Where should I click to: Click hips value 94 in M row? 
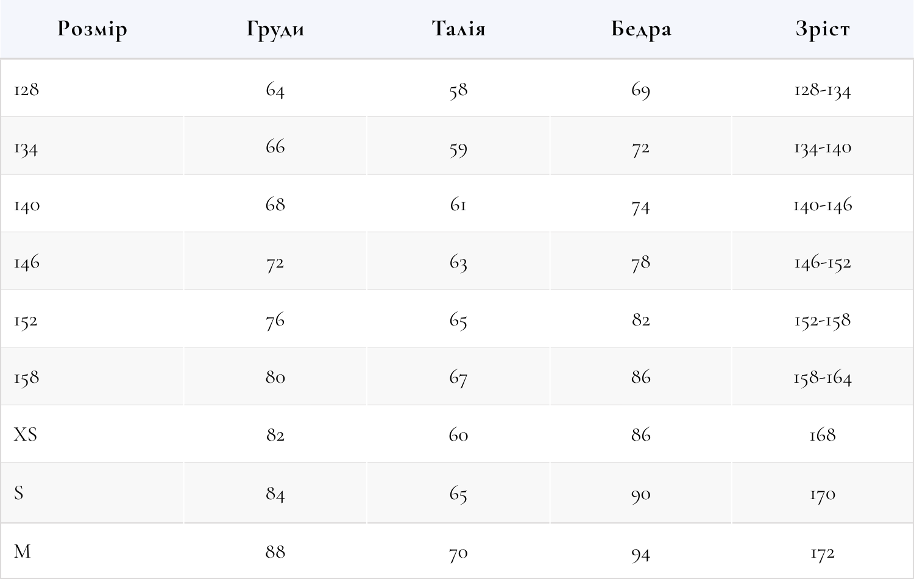click(641, 553)
